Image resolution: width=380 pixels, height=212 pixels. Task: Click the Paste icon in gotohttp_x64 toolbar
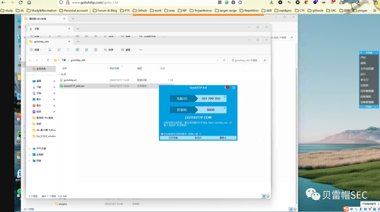point(68,50)
